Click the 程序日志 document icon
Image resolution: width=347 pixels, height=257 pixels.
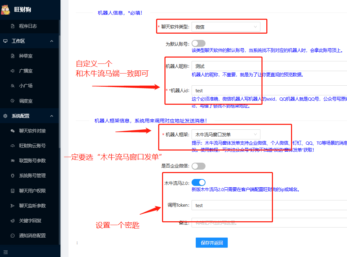tap(13, 26)
